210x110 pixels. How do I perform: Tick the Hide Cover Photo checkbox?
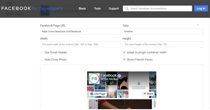pyautogui.click(x=42, y=59)
